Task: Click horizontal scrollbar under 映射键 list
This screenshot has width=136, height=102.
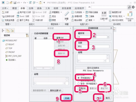Action: pos(44,68)
